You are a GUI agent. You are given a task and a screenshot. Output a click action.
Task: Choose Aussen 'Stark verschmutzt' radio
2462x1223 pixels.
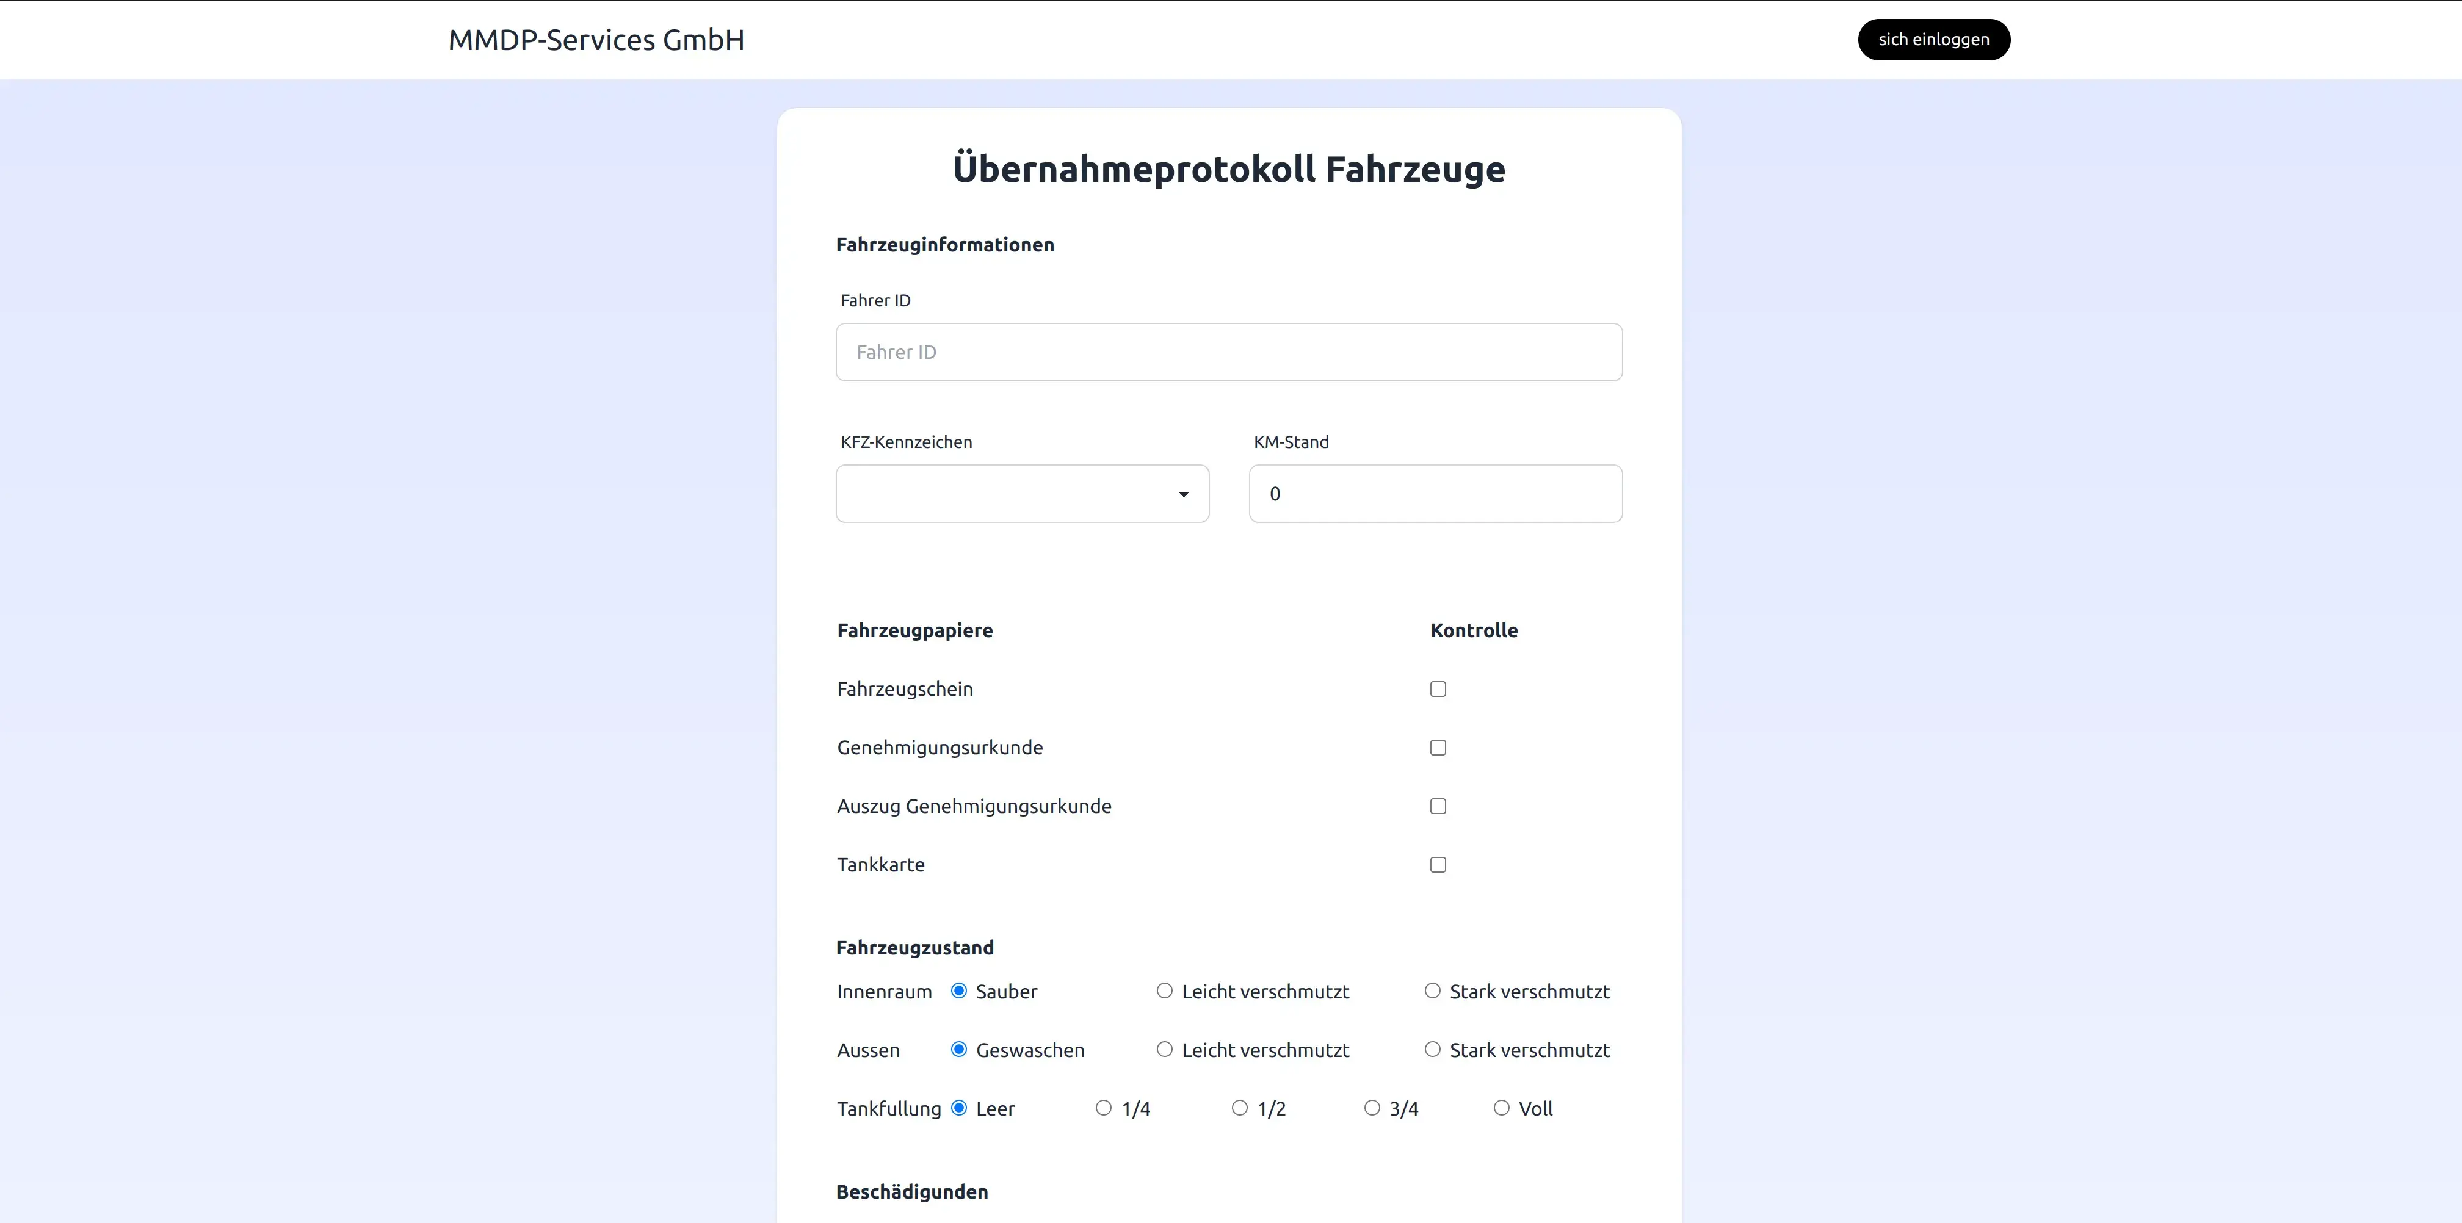pos(1432,1049)
